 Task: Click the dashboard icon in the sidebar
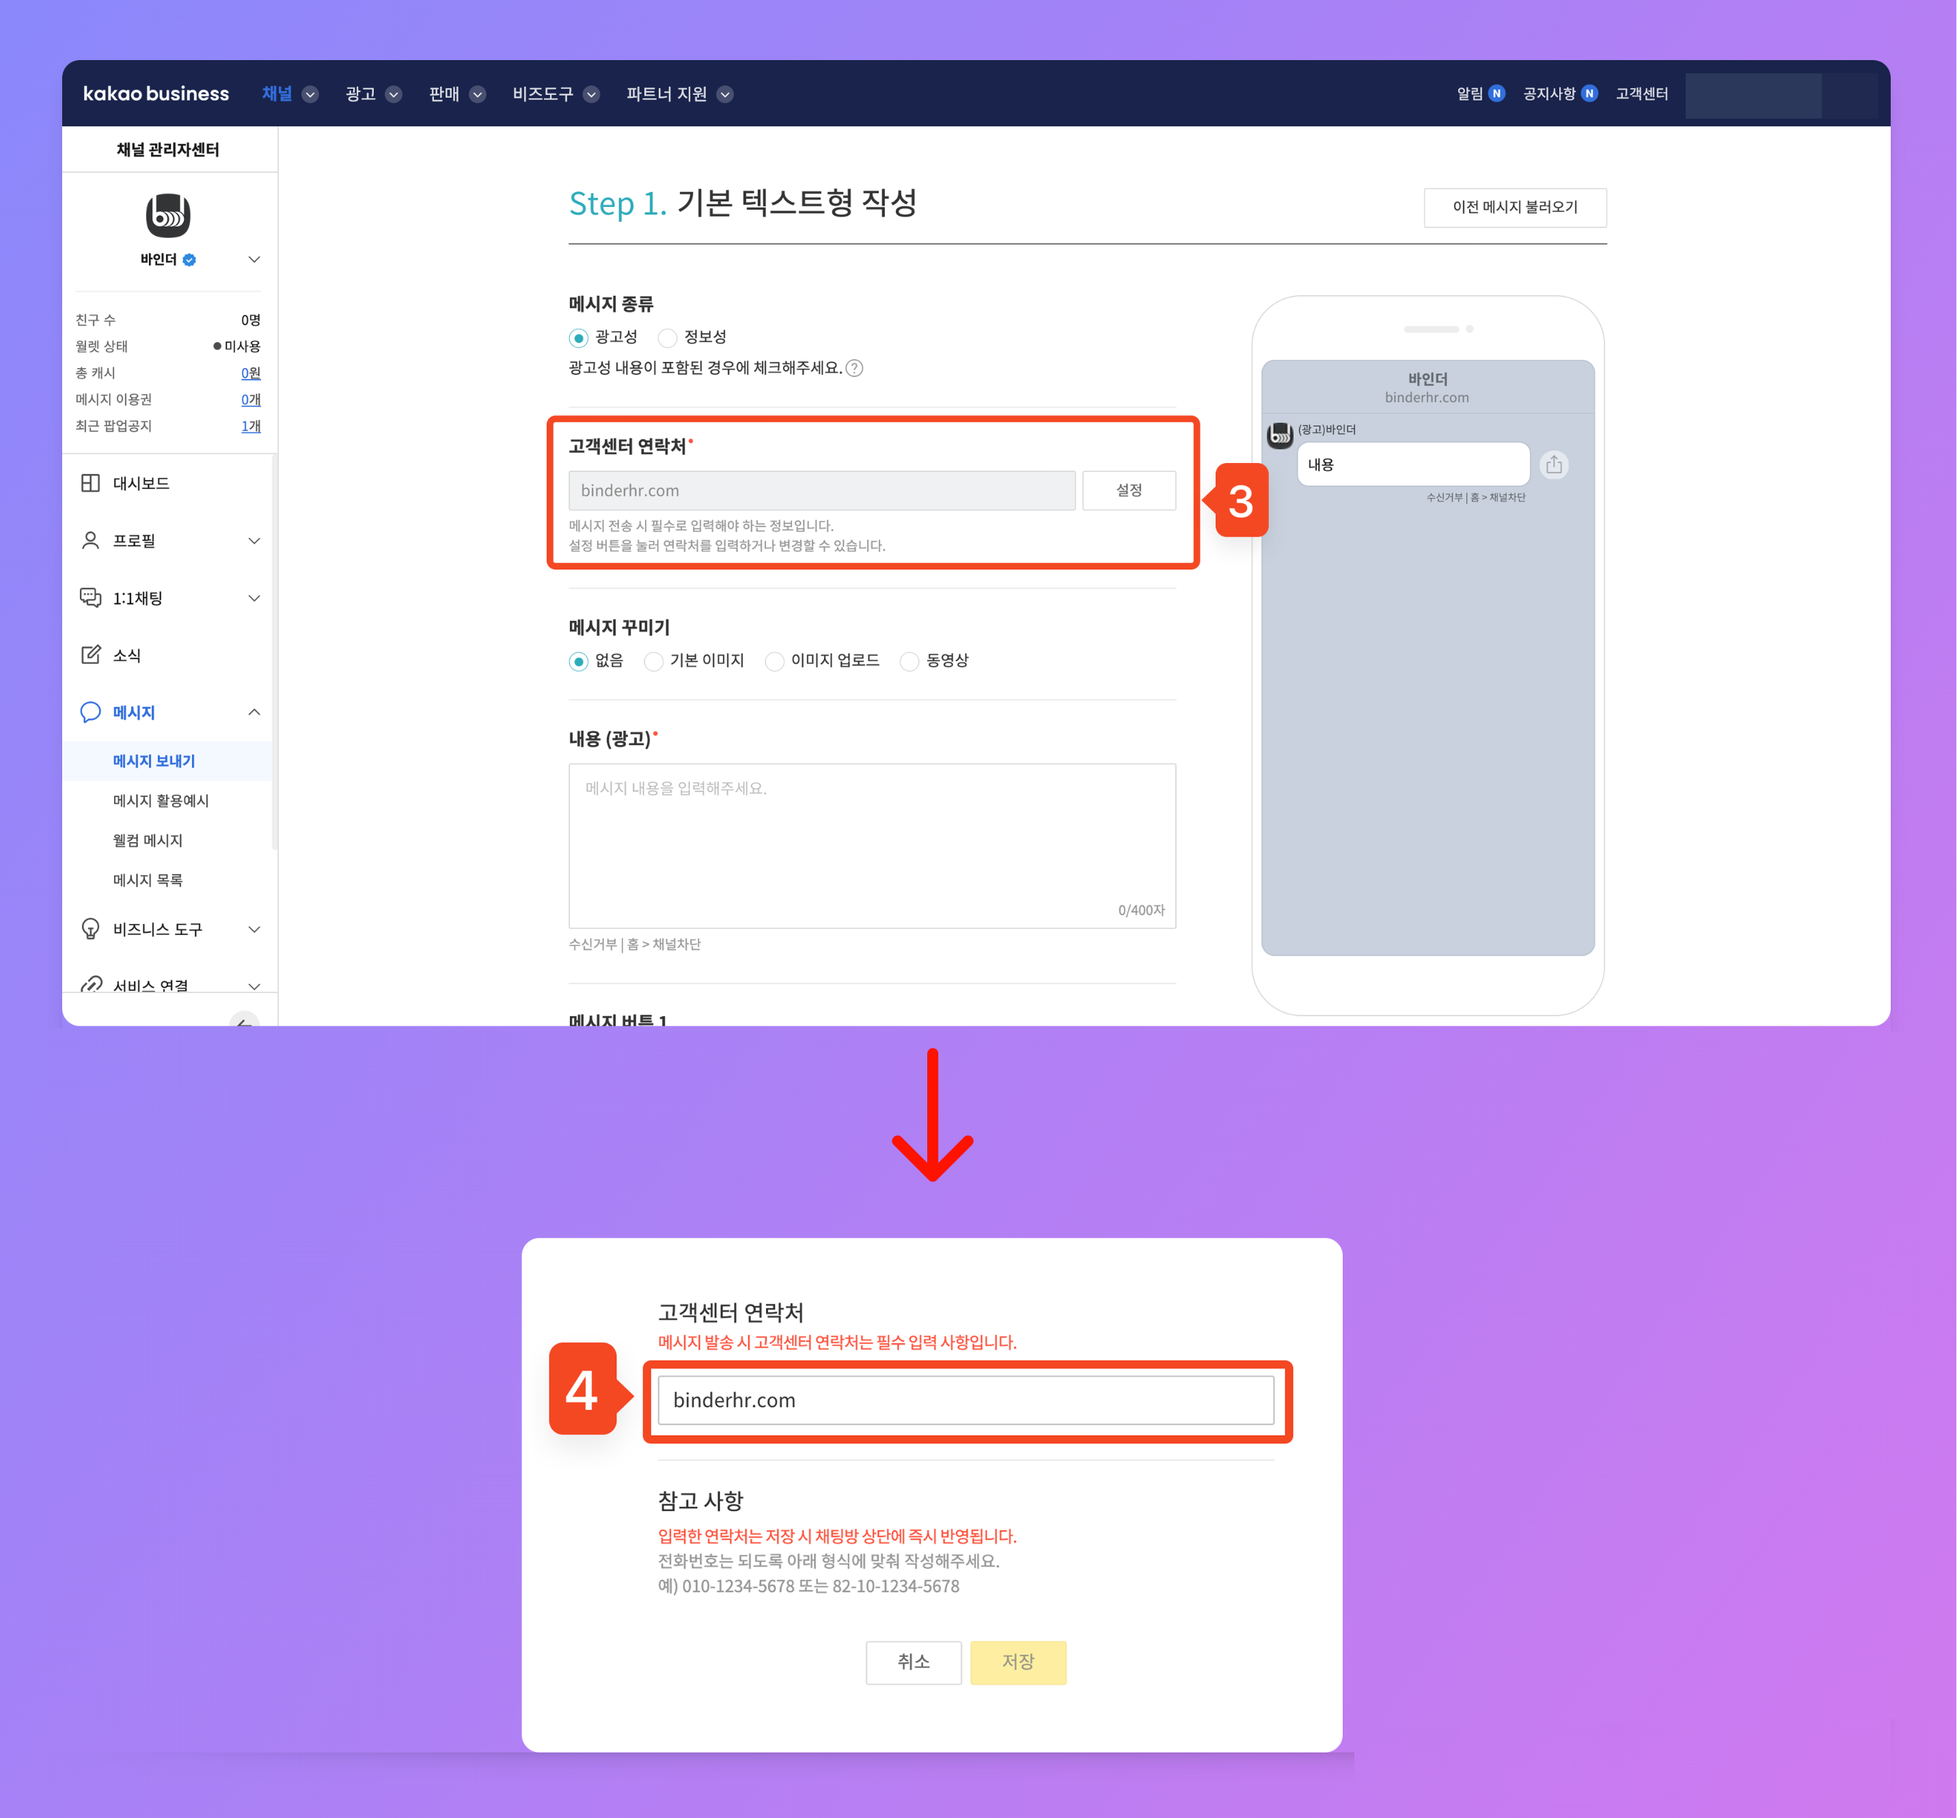91,483
